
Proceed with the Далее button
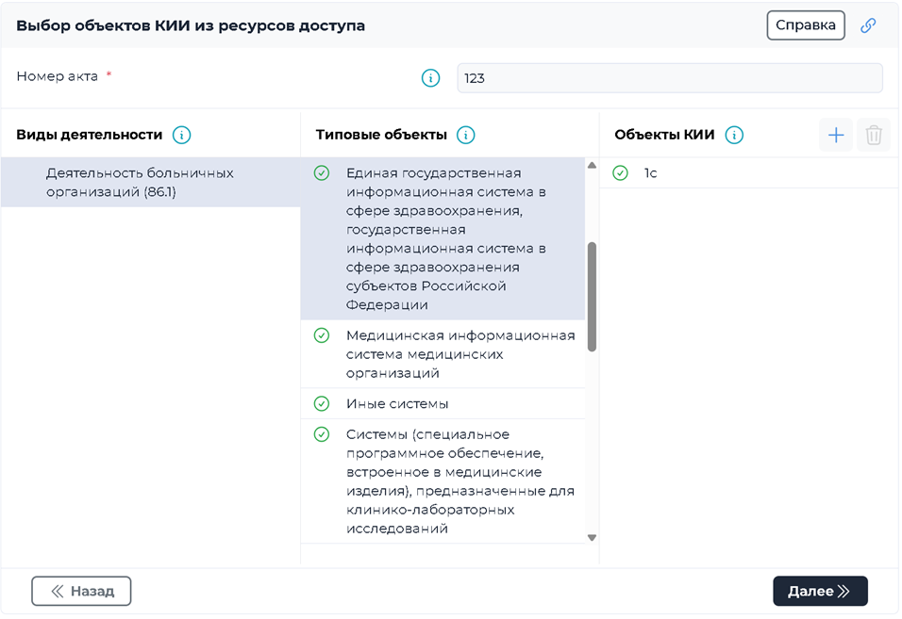[819, 591]
